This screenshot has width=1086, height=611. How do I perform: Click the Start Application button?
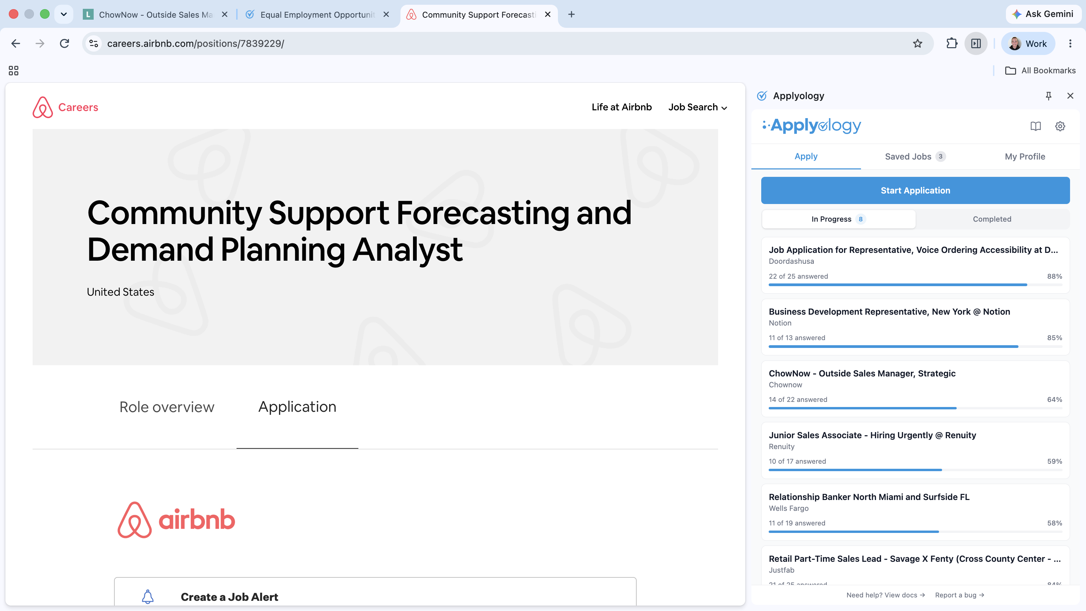pyautogui.click(x=915, y=190)
